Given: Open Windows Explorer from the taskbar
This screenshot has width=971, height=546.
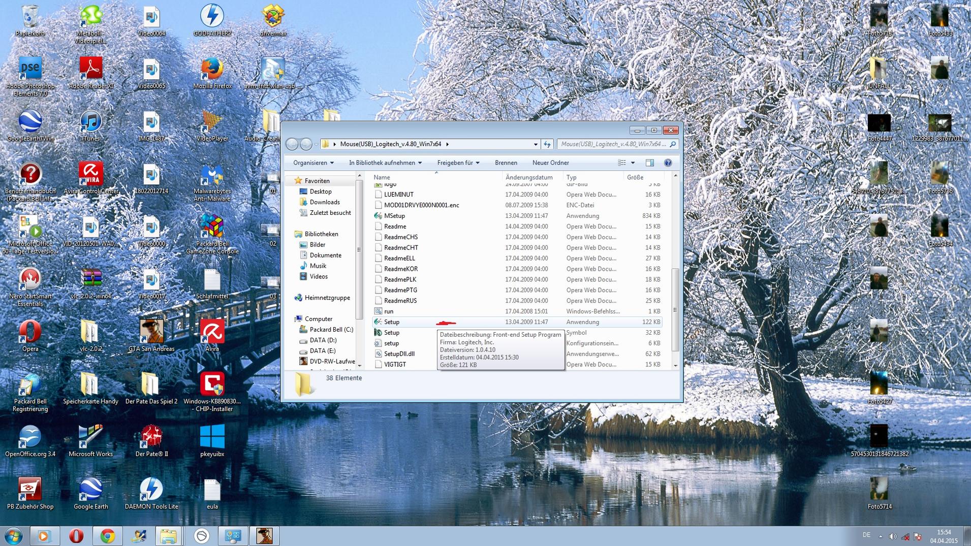Looking at the screenshot, I should [168, 536].
